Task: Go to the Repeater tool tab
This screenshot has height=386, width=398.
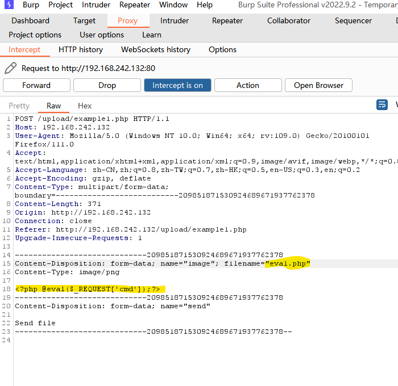Action: pos(227,20)
